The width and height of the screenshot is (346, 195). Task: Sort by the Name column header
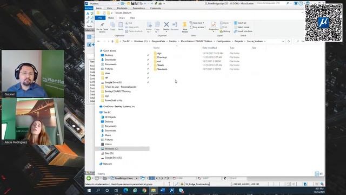(x=156, y=48)
